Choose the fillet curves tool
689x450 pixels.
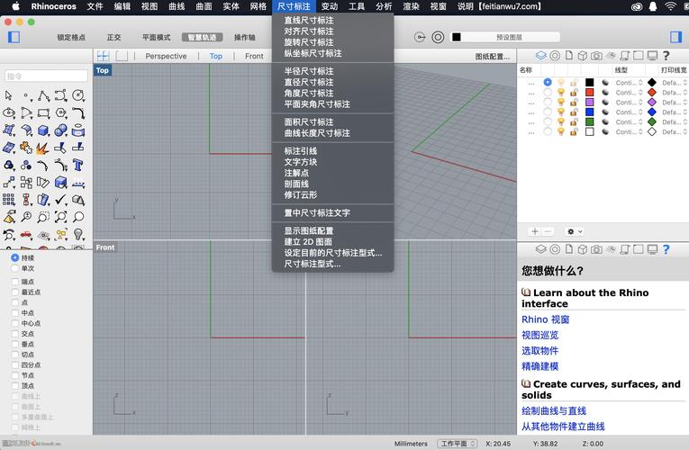tap(78, 112)
